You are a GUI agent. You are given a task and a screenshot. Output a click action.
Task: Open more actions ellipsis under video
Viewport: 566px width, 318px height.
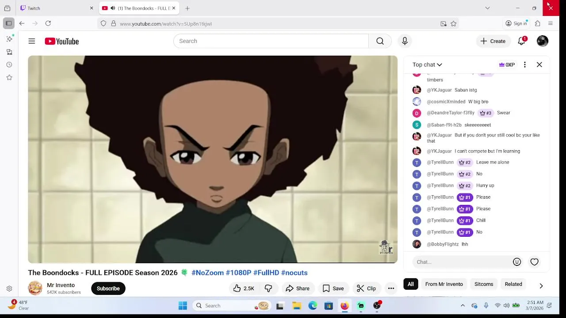click(x=391, y=288)
